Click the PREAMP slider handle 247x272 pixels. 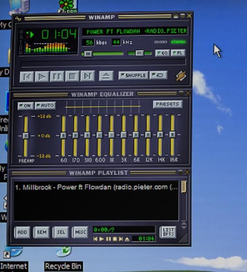(26, 136)
